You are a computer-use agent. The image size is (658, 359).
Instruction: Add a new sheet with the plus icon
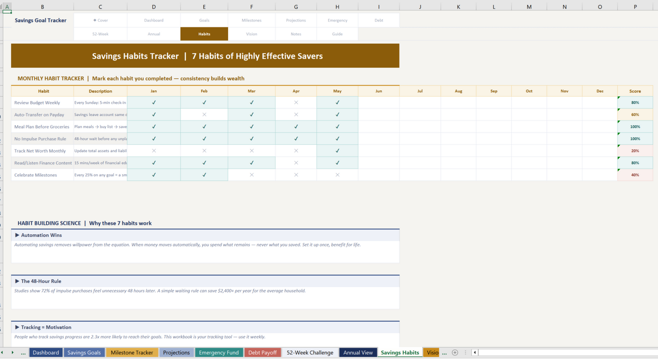coord(455,353)
